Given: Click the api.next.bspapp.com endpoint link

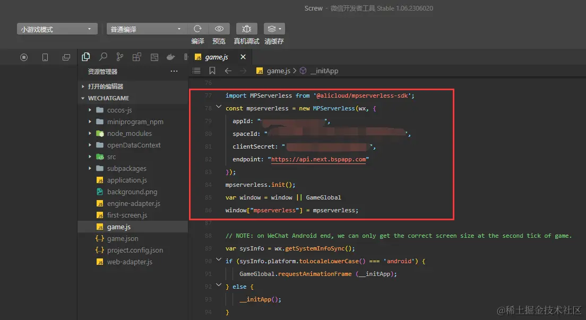Looking at the screenshot, I should coord(318,159).
